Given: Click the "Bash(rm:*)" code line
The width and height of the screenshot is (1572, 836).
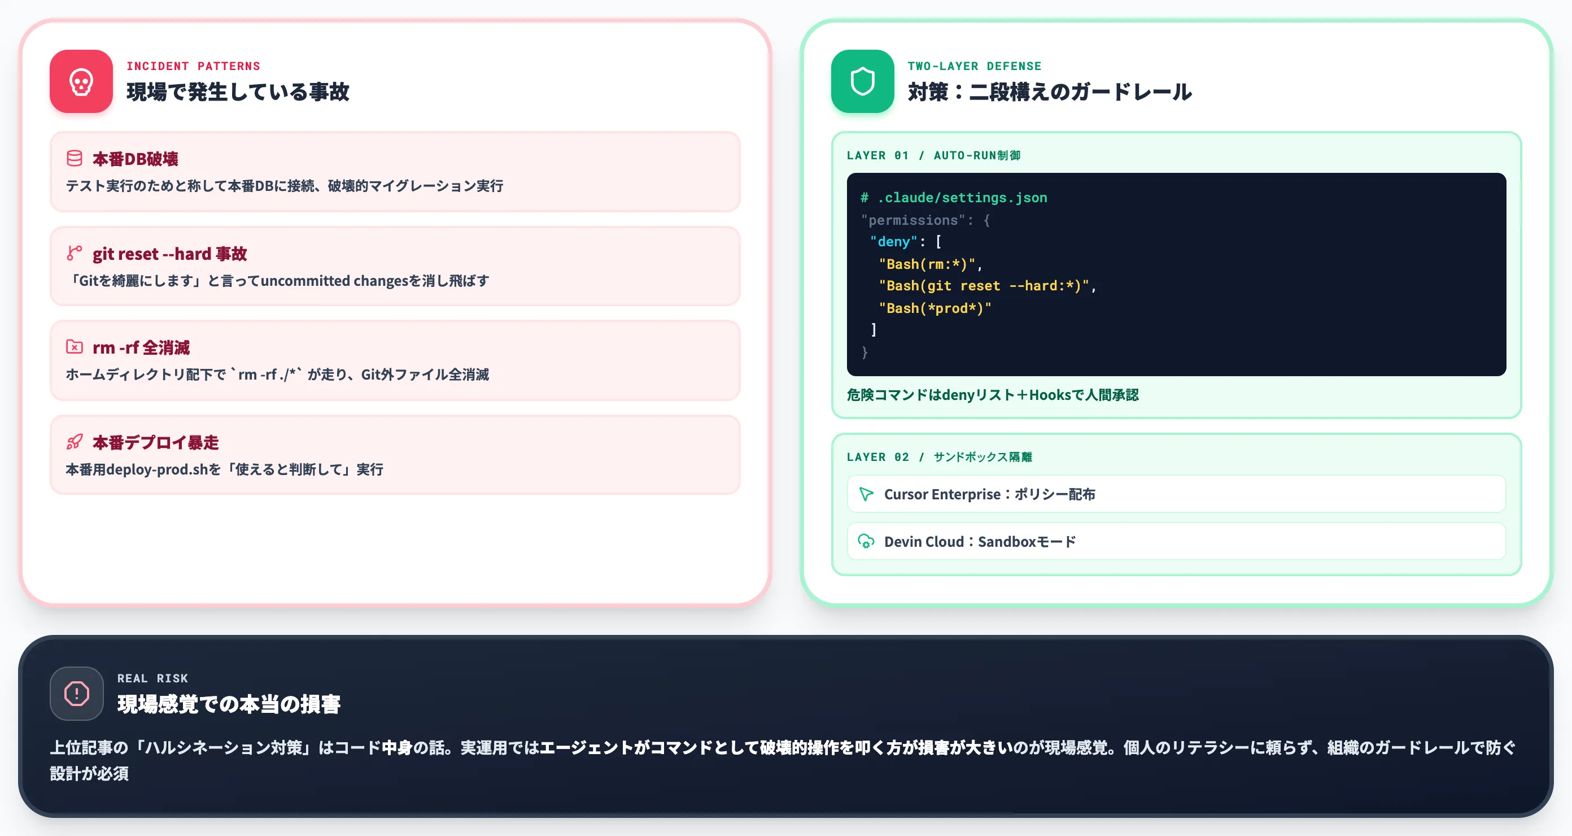Looking at the screenshot, I should click(x=930, y=264).
